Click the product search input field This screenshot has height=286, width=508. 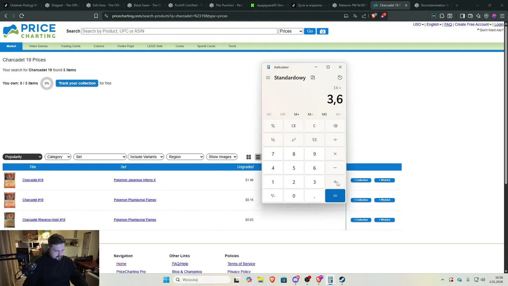click(x=179, y=31)
